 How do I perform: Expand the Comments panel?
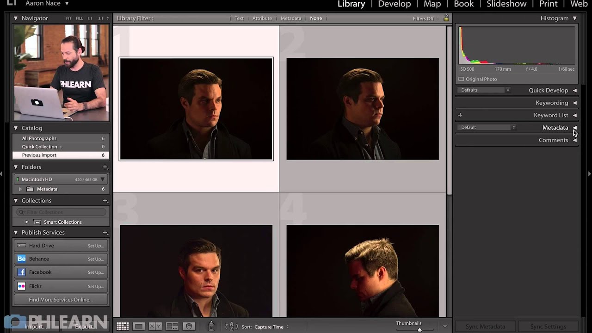[575, 140]
